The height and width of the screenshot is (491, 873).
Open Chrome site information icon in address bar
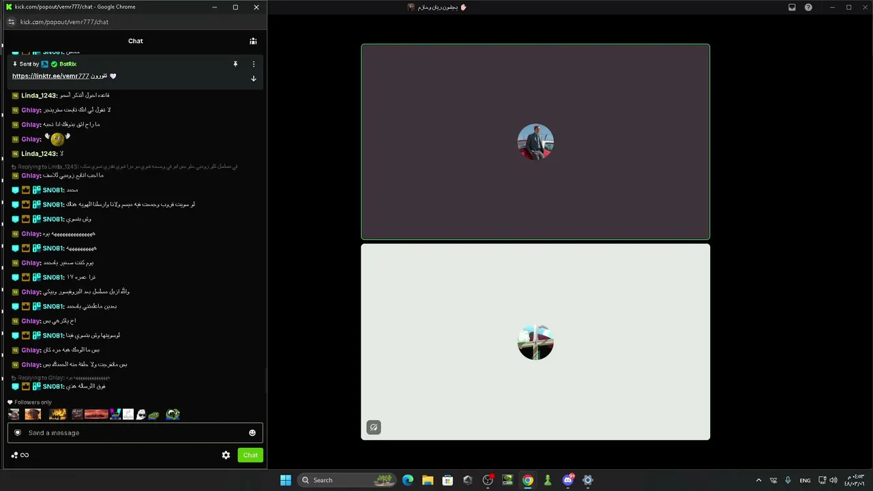click(11, 22)
